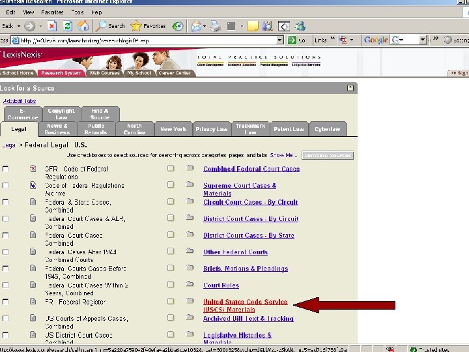This screenshot has height=352, width=469.
Task: Click folder icon beside Archived Bill Text & Tracking
Action: (190, 317)
